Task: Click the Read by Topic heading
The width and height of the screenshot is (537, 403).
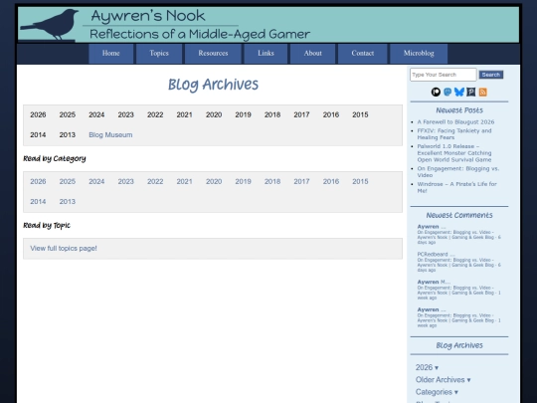Action: tap(47, 225)
